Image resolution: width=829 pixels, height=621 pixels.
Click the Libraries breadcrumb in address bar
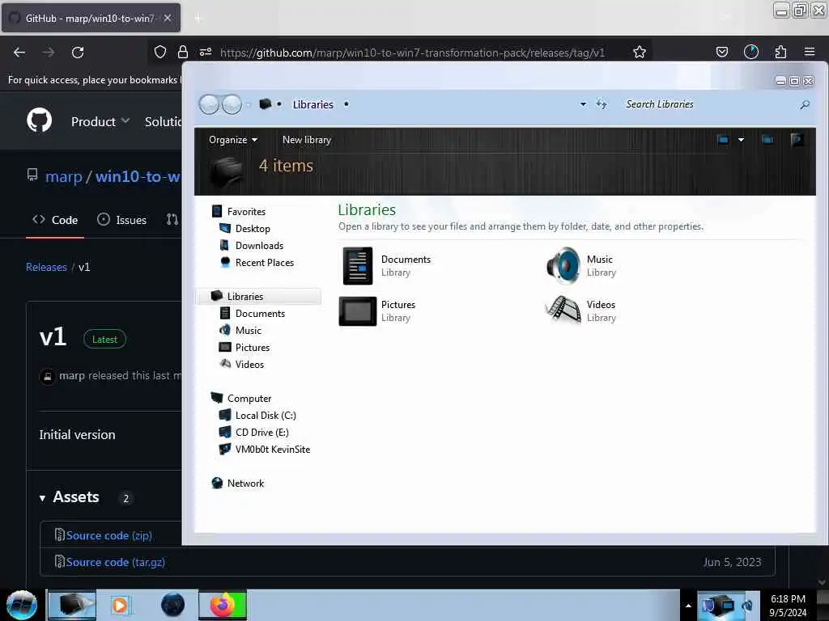click(x=313, y=104)
